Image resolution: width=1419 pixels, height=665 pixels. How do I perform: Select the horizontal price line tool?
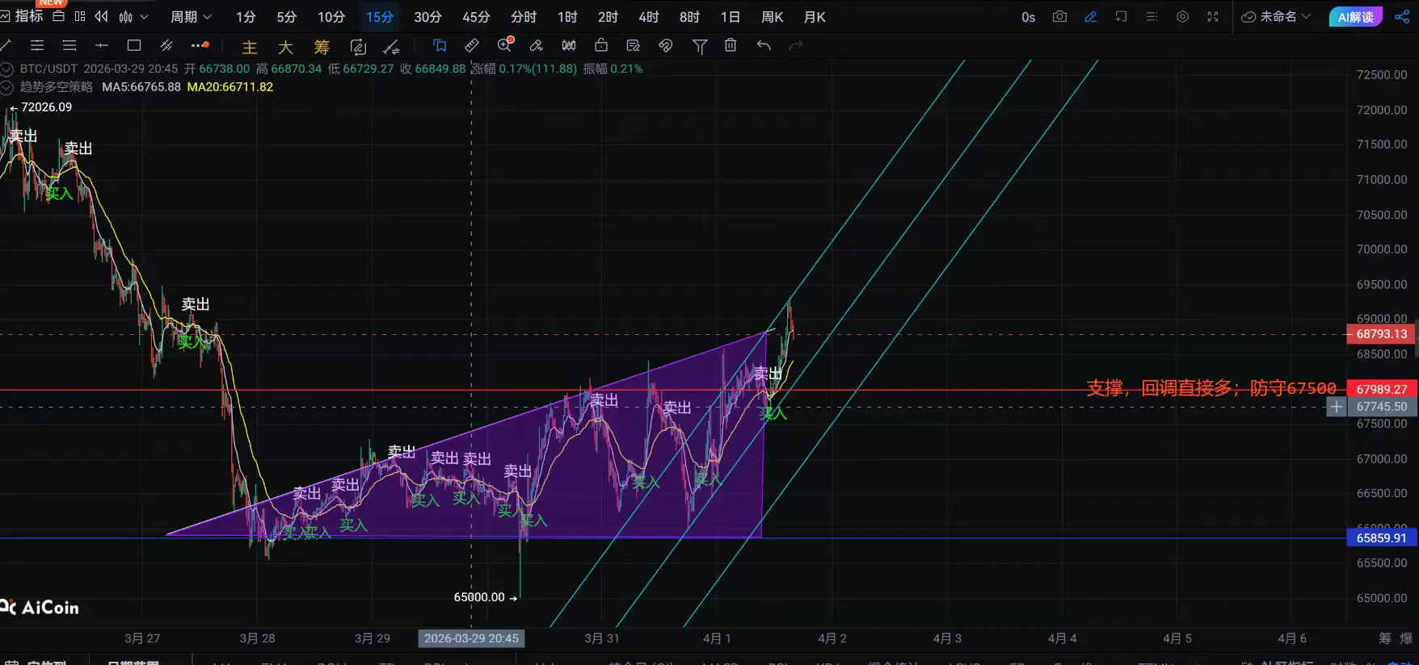pyautogui.click(x=102, y=45)
